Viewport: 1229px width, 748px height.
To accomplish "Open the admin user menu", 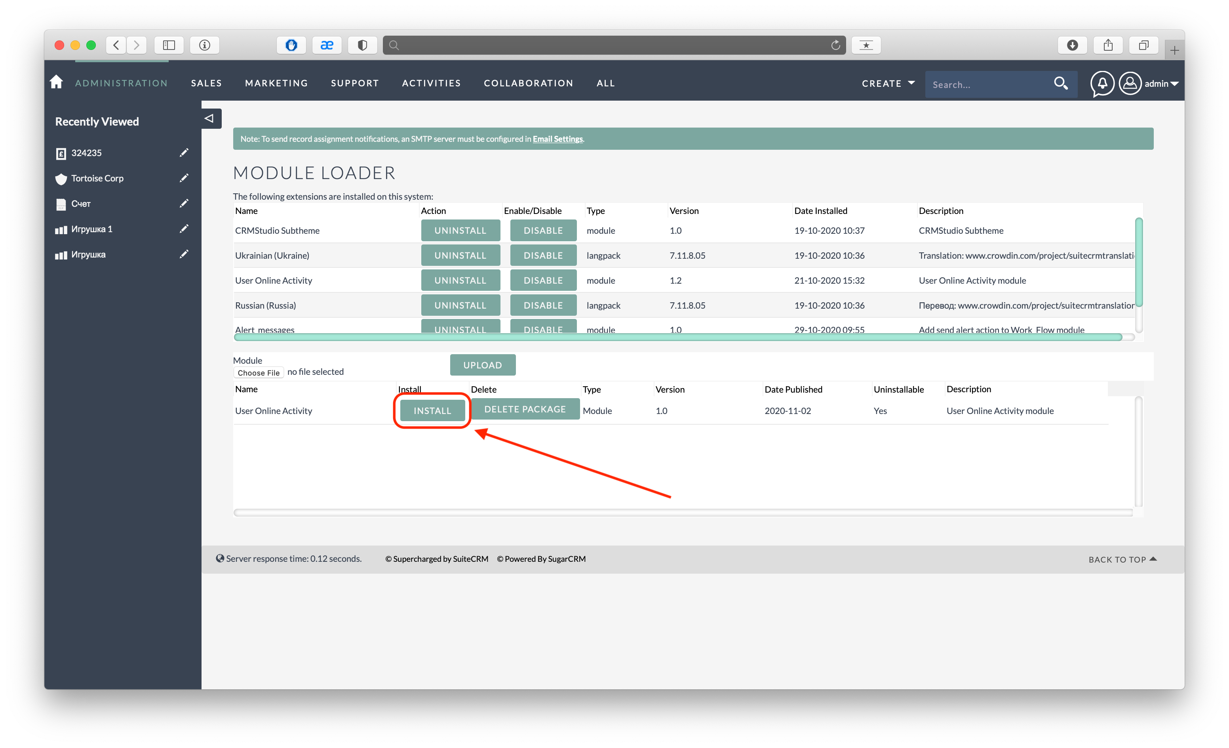I will (x=1162, y=84).
